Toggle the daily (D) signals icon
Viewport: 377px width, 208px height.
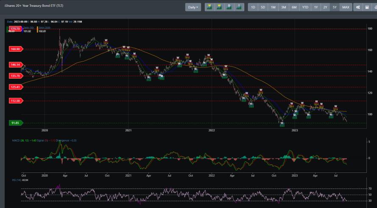point(229,7)
